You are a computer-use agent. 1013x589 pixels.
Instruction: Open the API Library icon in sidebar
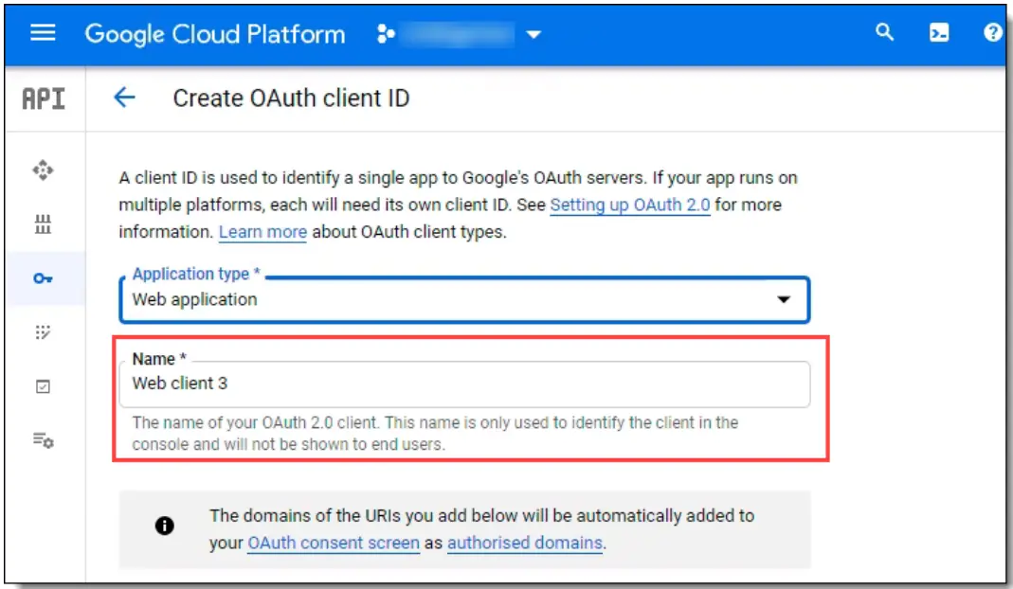pos(45,224)
